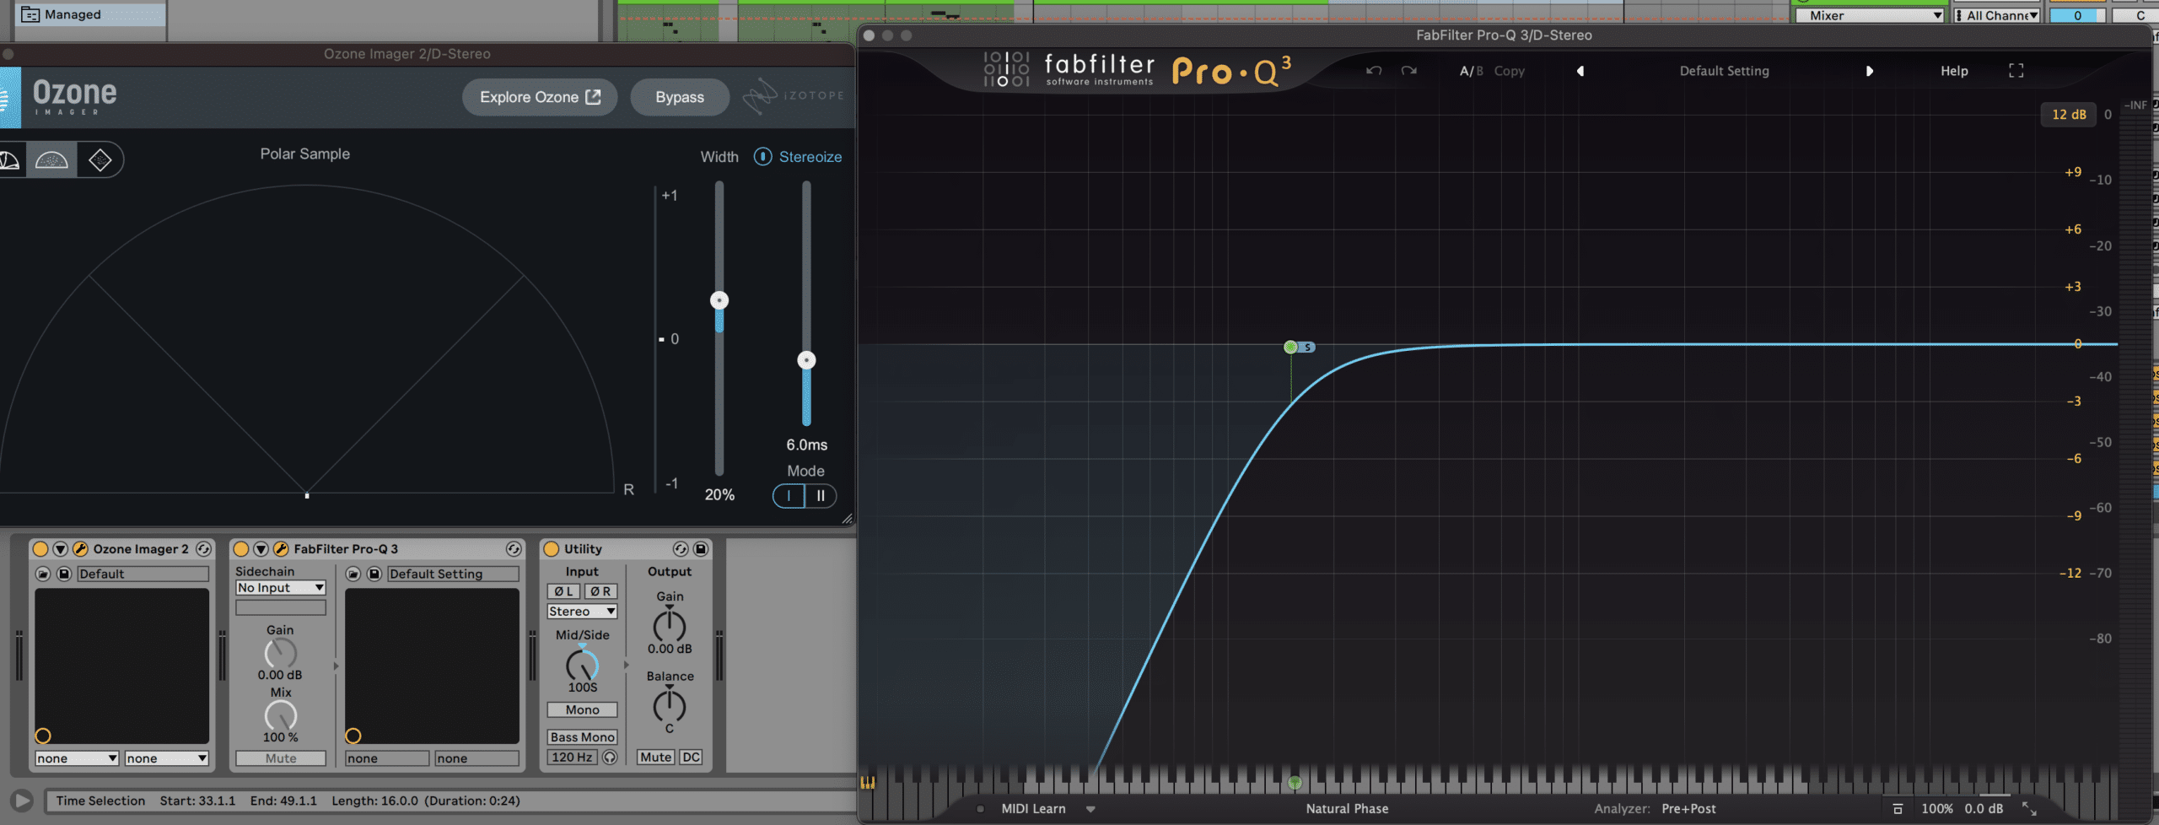Toggle Mute under Pro-Q 3 sidechain Mix

(x=281, y=758)
